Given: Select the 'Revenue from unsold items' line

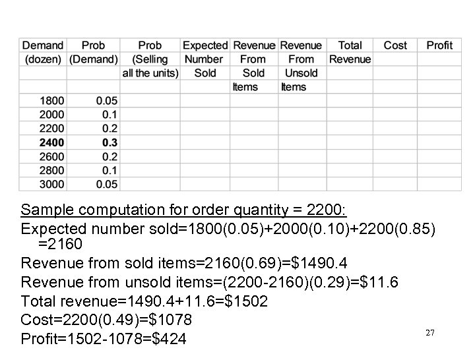Looking at the screenshot, I should point(208,283).
